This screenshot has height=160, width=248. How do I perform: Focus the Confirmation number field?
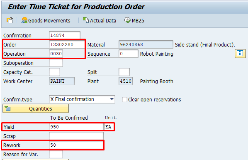pos(65,35)
